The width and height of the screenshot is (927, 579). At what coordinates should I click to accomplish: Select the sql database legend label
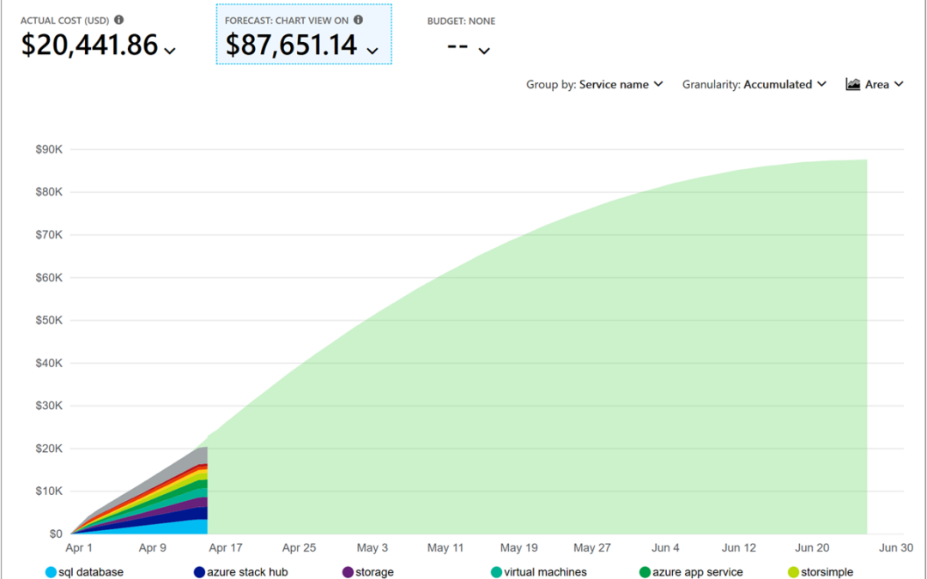click(91, 572)
